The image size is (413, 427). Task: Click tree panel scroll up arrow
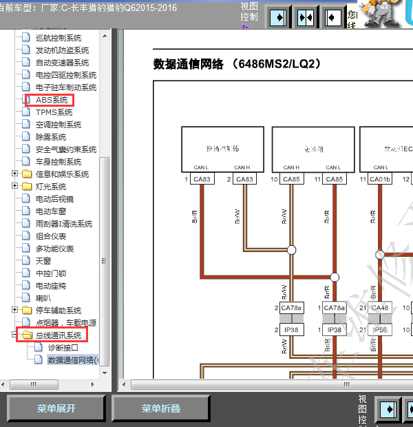105,36
